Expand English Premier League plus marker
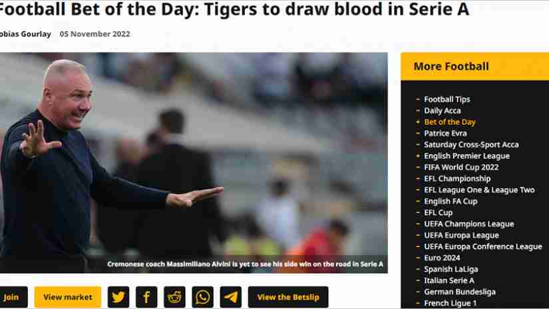The height and width of the screenshot is (309, 549). tap(418, 156)
